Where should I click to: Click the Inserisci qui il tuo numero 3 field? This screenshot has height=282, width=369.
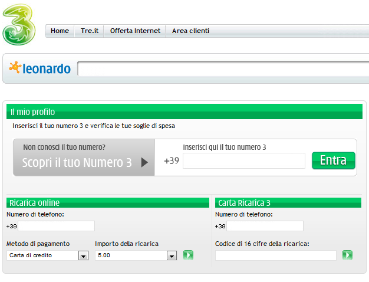244,161
